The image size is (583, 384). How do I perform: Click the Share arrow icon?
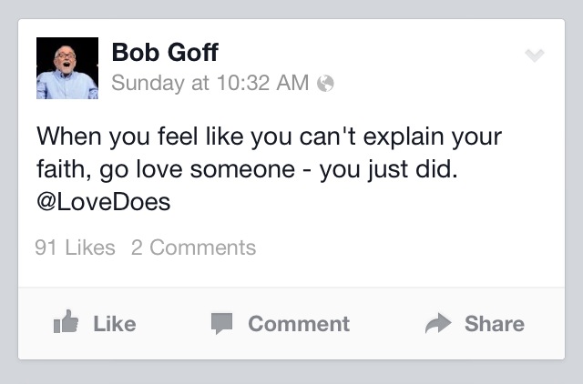tap(438, 323)
